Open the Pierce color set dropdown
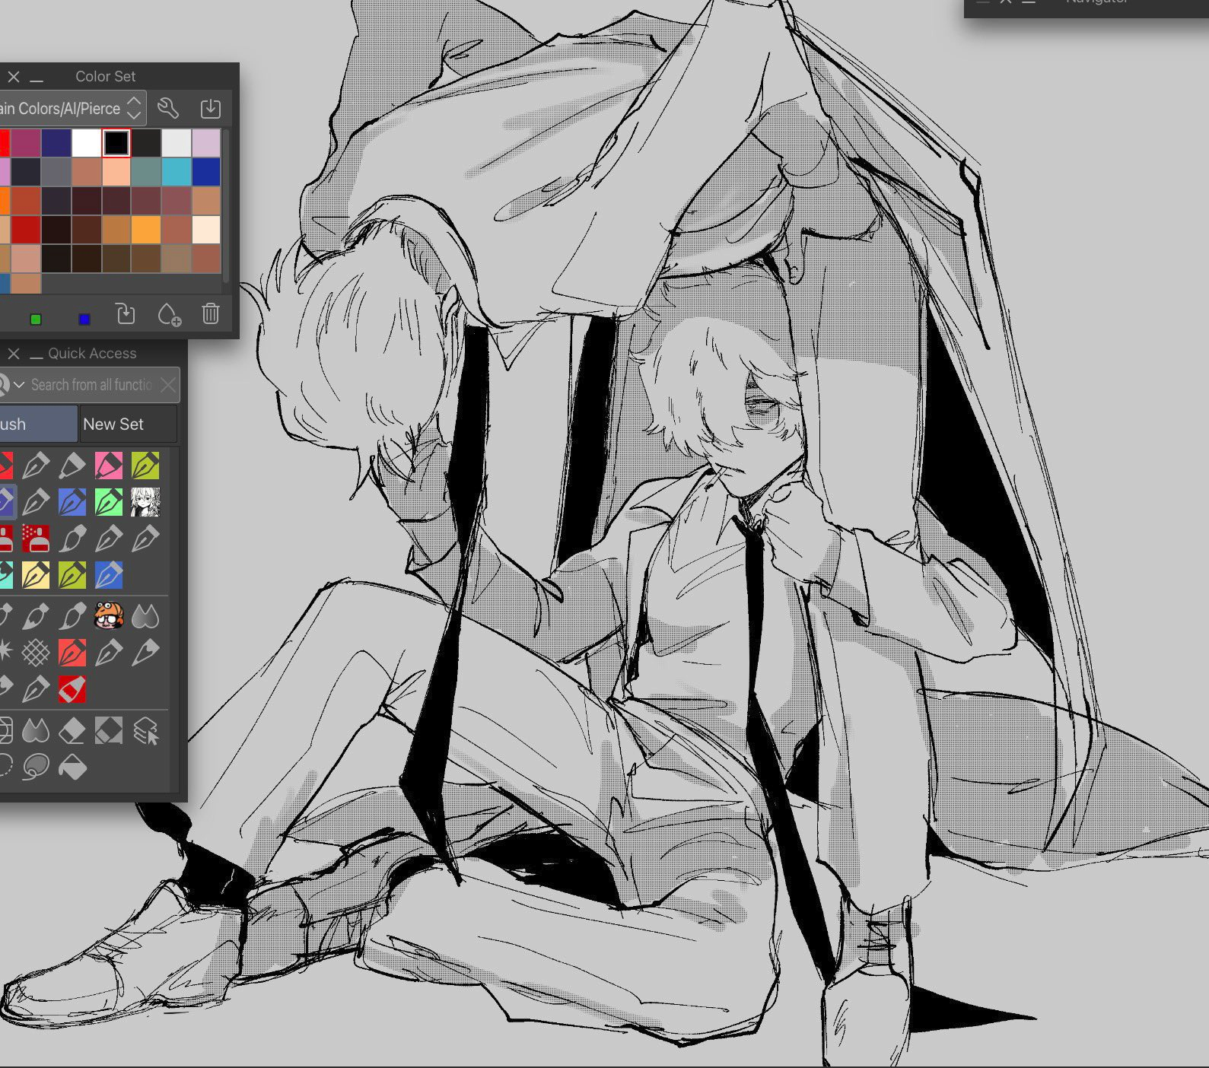 pyautogui.click(x=134, y=108)
